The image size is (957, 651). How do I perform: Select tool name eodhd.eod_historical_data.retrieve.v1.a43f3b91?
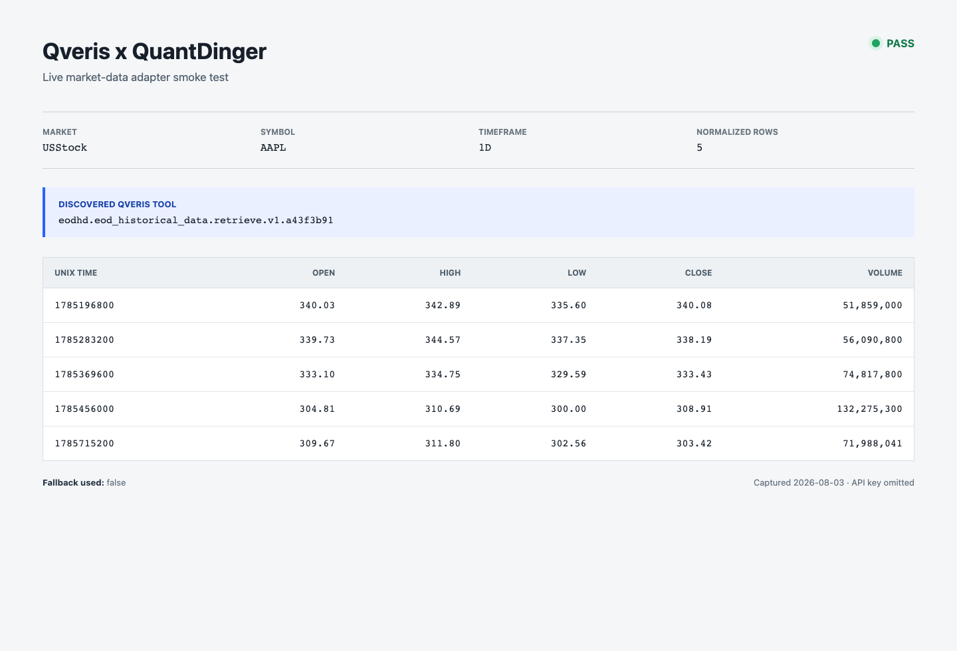pyautogui.click(x=196, y=220)
